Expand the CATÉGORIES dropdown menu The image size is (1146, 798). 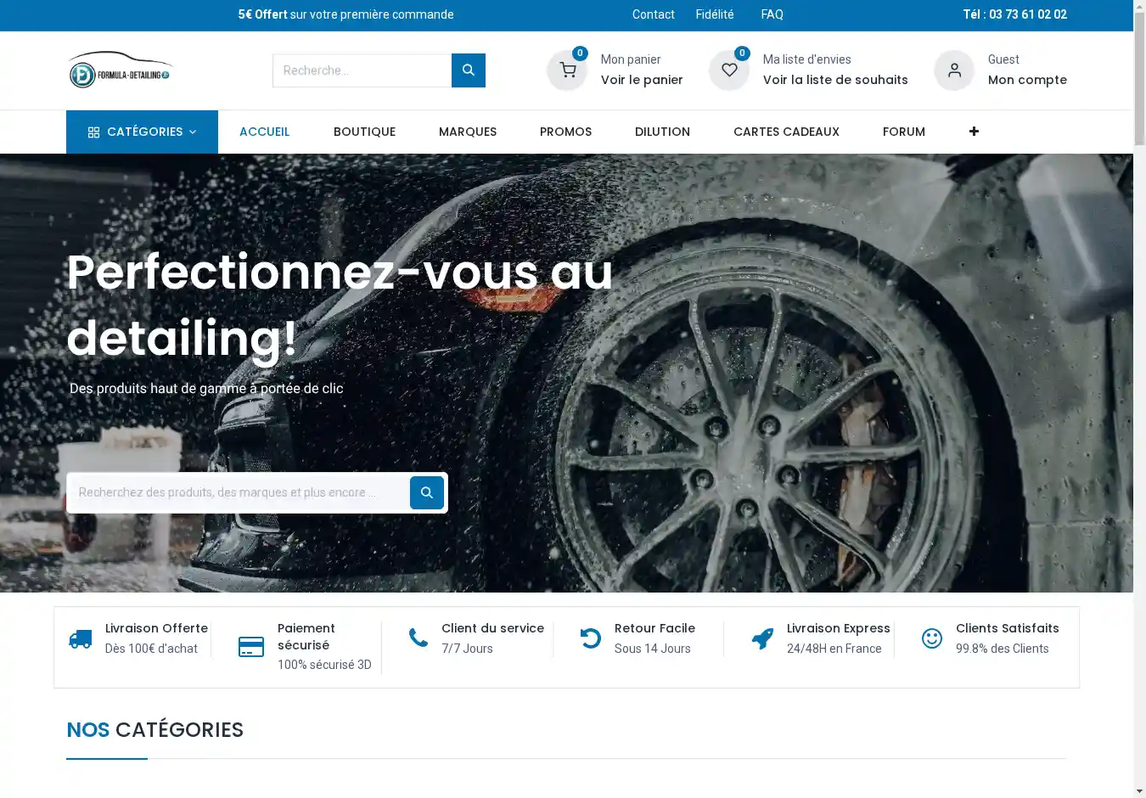142,132
